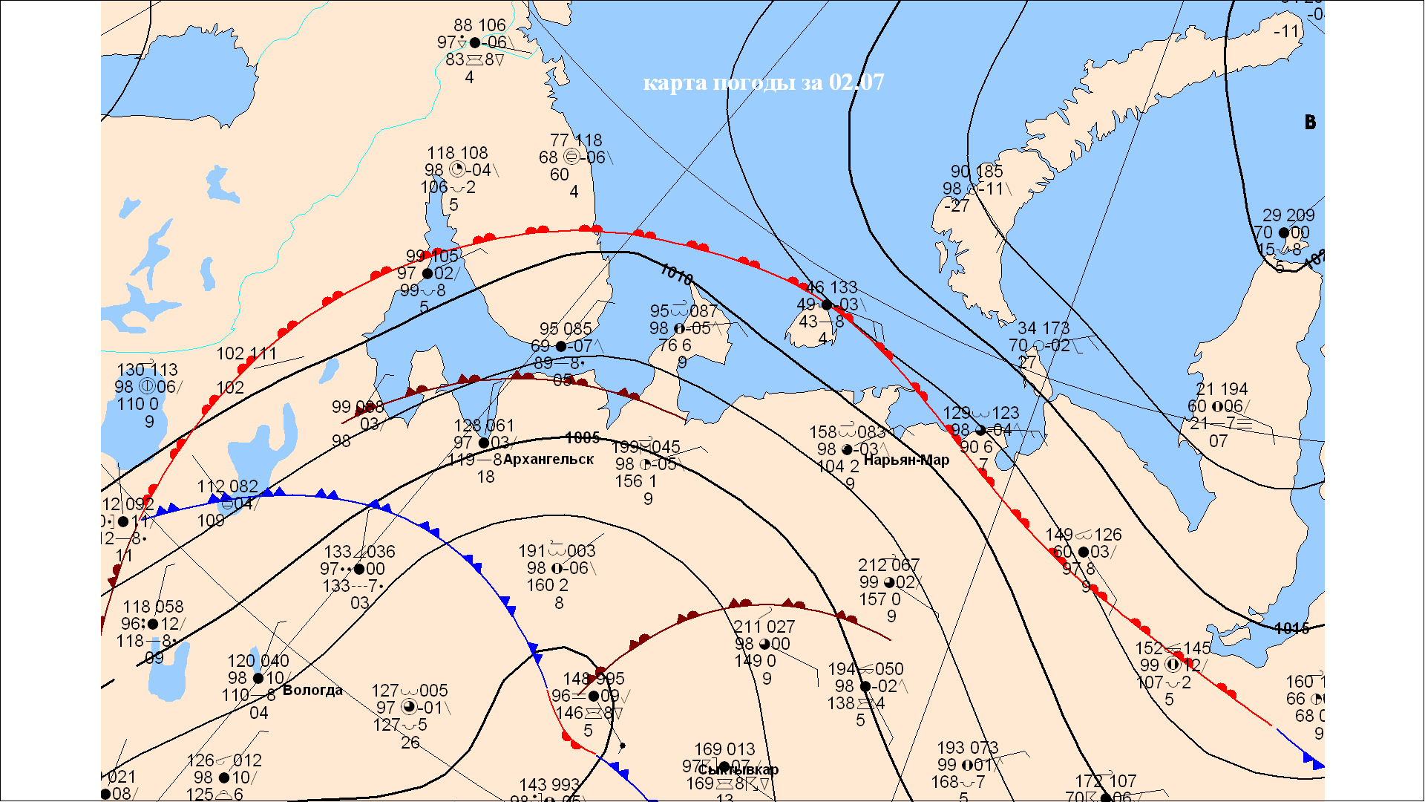Select station reading "211 027"

coord(764,627)
